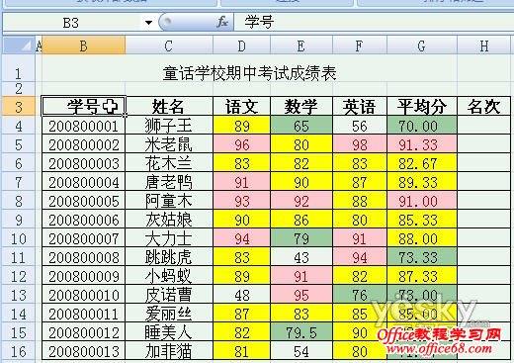514x363 pixels.
Task: Select the name cell 跳跳虎
Action: pos(169,257)
